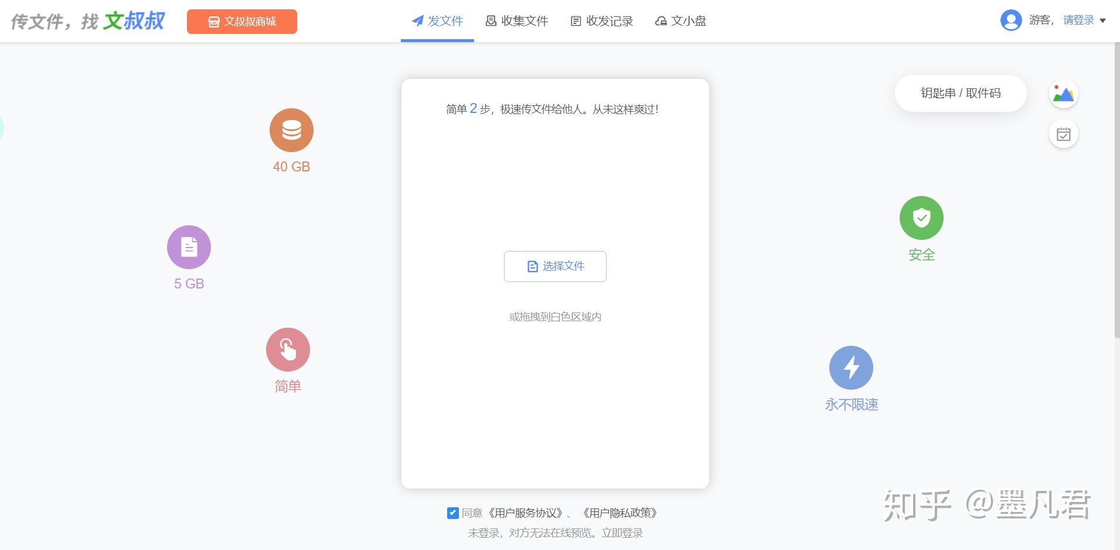Open the 《用户隐私政策》 link
This screenshot has width=1120, height=550.
coord(620,513)
